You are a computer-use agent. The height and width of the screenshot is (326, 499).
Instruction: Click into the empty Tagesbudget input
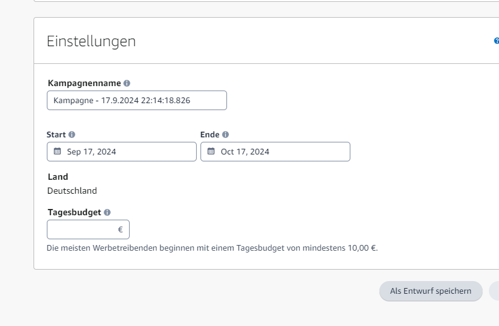[82, 229]
